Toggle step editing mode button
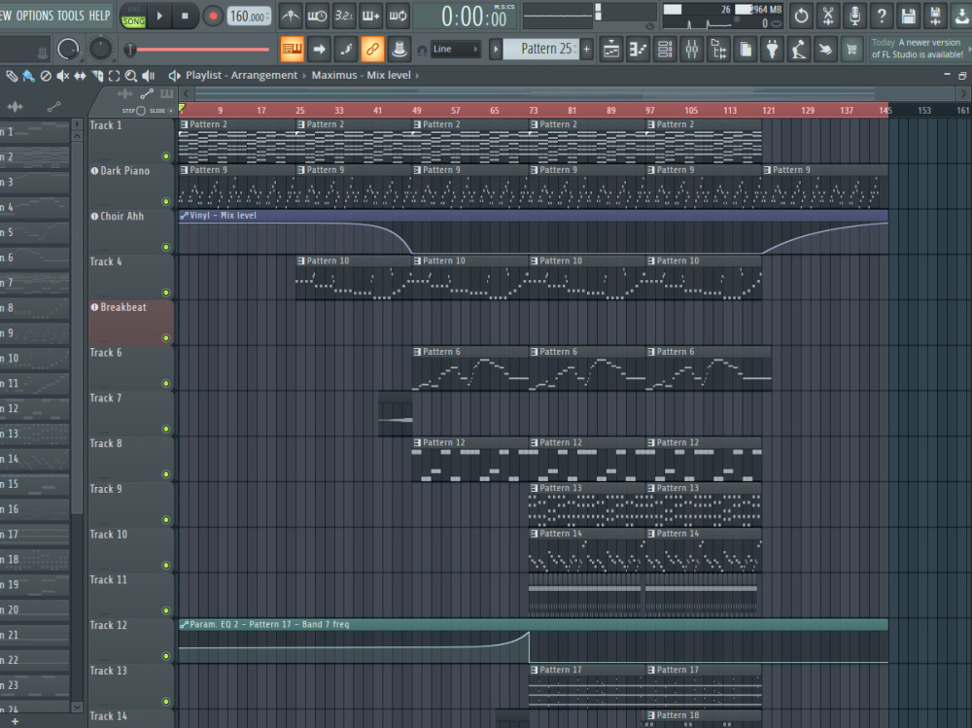The width and height of the screenshot is (972, 728). tap(346, 49)
